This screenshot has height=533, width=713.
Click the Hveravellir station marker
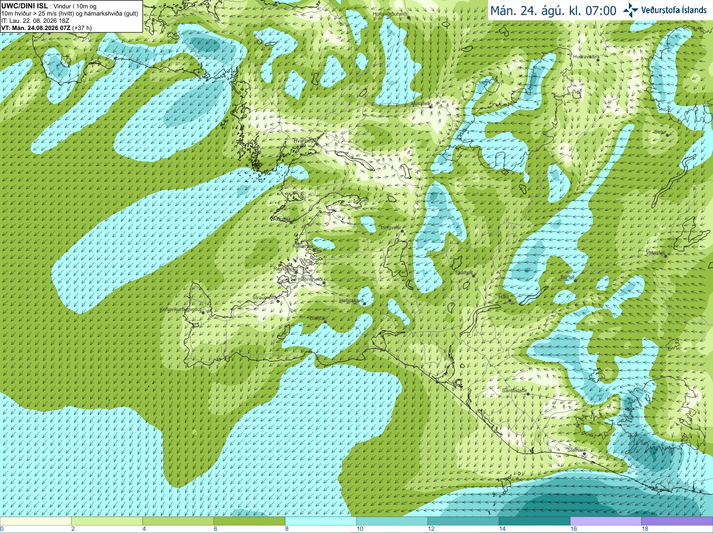point(598,60)
